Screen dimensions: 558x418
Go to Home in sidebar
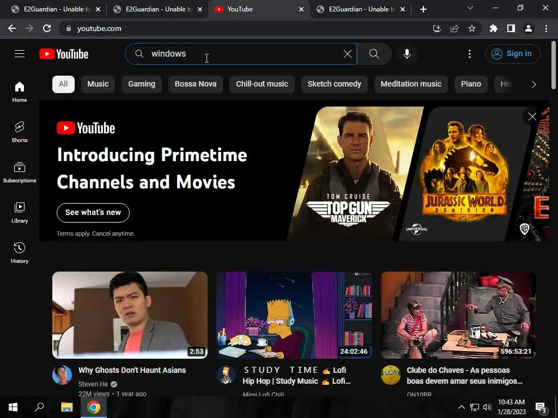point(20,91)
